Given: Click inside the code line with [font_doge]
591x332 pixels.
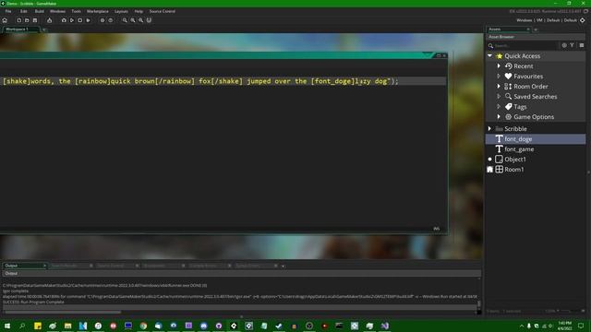Looking at the screenshot, I should coord(223,81).
